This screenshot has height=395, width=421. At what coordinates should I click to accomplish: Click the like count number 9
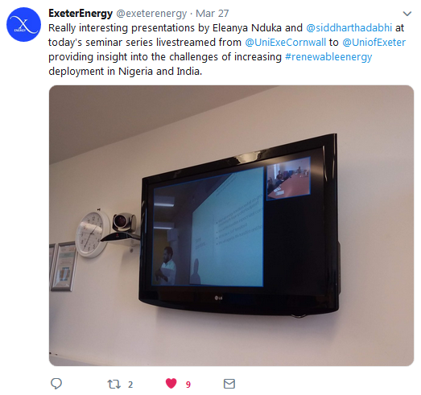tap(188, 385)
